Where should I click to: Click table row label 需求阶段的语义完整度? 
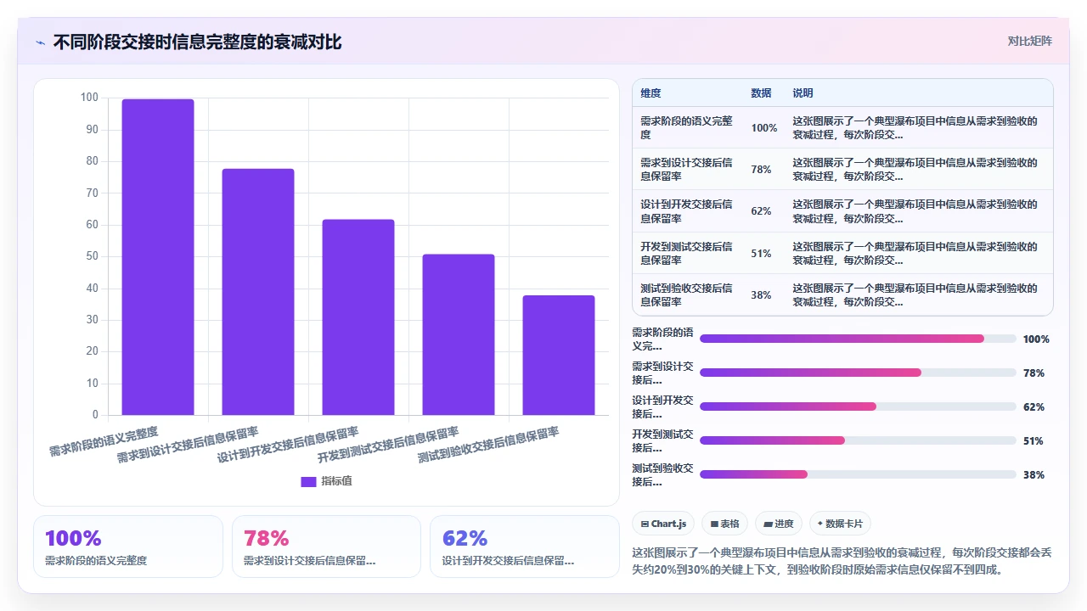[686, 128]
